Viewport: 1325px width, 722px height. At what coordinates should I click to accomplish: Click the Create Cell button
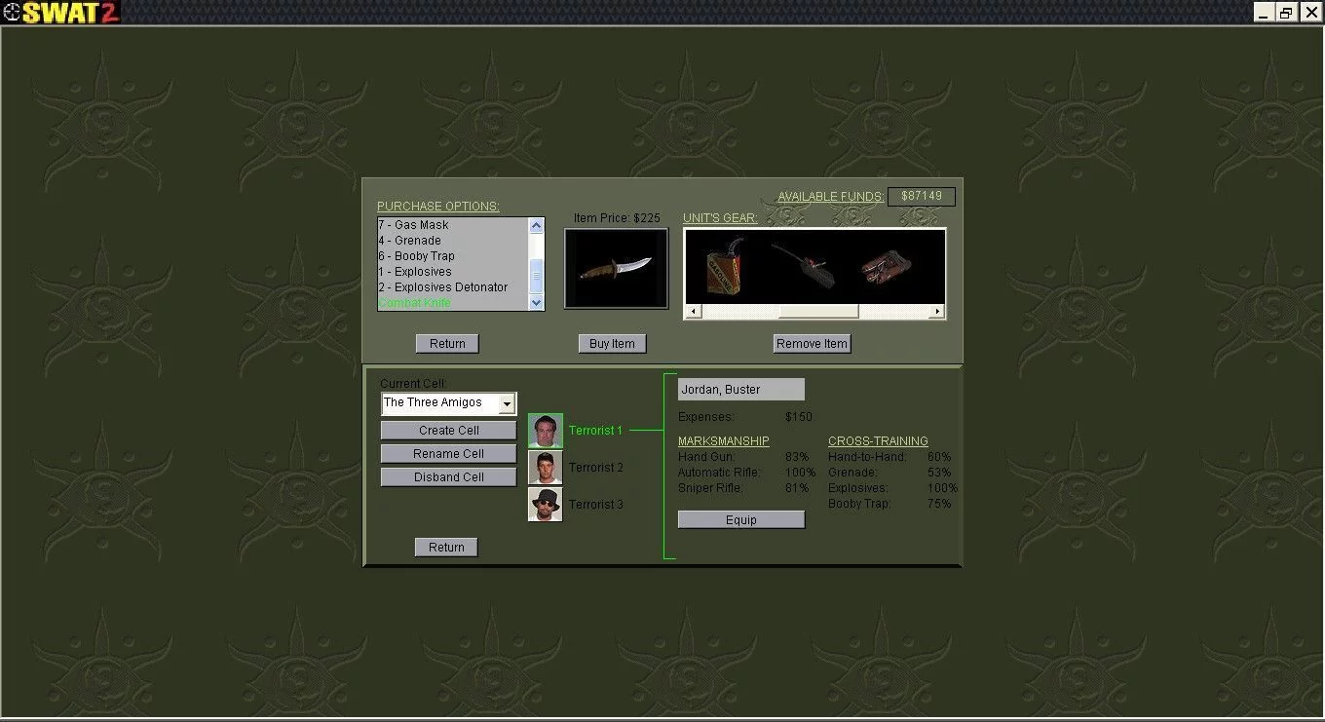tap(449, 431)
